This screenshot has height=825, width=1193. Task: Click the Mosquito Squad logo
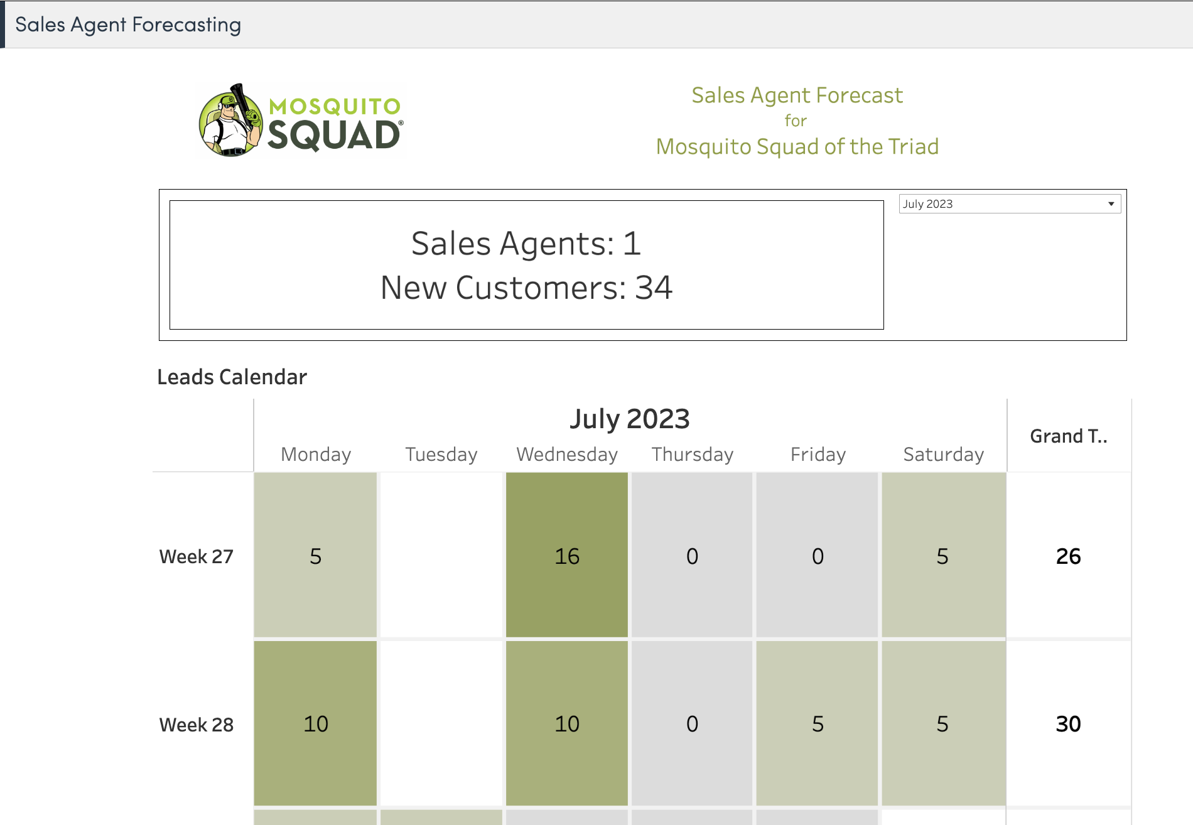[301, 121]
